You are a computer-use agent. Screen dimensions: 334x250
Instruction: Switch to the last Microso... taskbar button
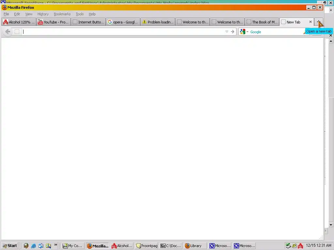(244, 246)
